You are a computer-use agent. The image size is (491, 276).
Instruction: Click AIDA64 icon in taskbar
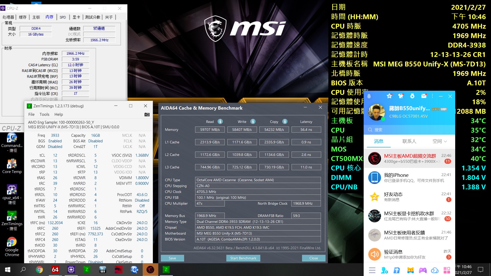[x=55, y=270]
